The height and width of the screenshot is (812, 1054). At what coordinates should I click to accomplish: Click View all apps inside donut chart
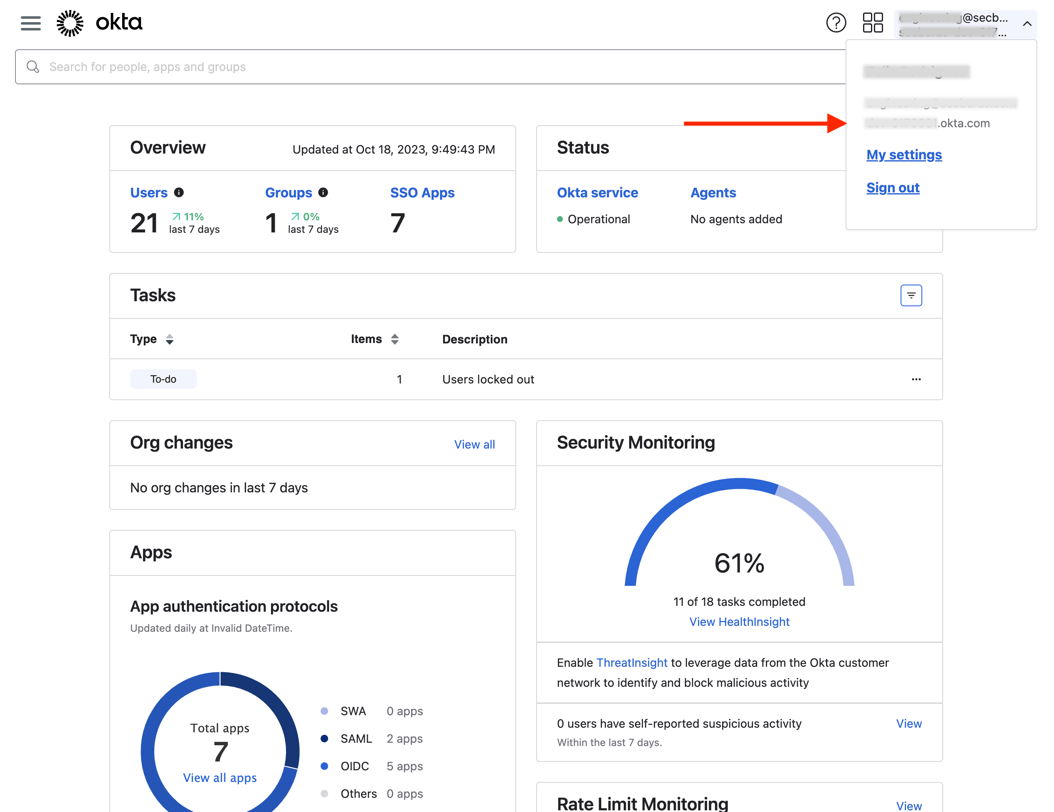click(x=220, y=778)
